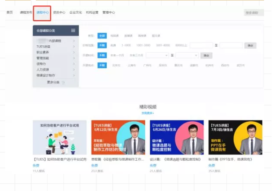Filter type by 视频课

(x=115, y=36)
